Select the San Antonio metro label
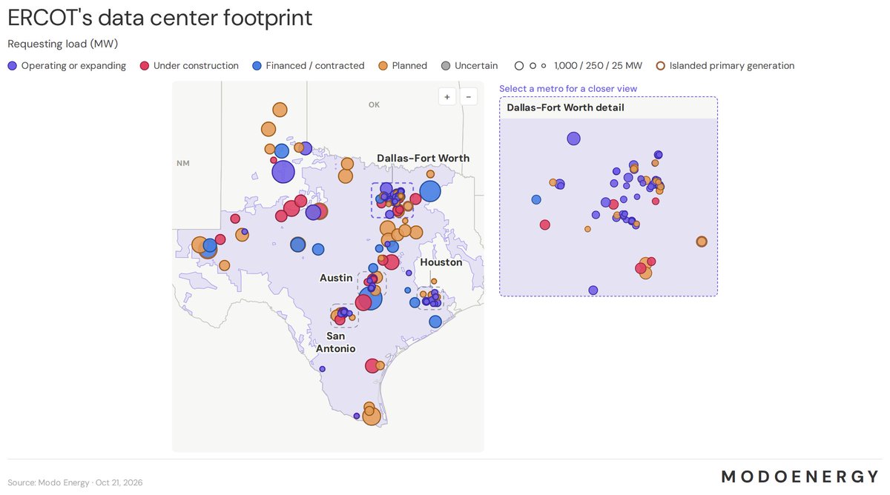890x495 pixels. [x=336, y=342]
